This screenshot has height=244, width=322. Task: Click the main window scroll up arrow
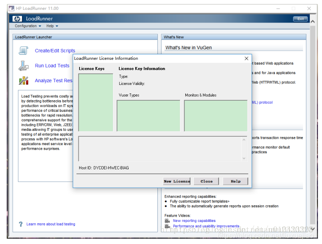313,22
